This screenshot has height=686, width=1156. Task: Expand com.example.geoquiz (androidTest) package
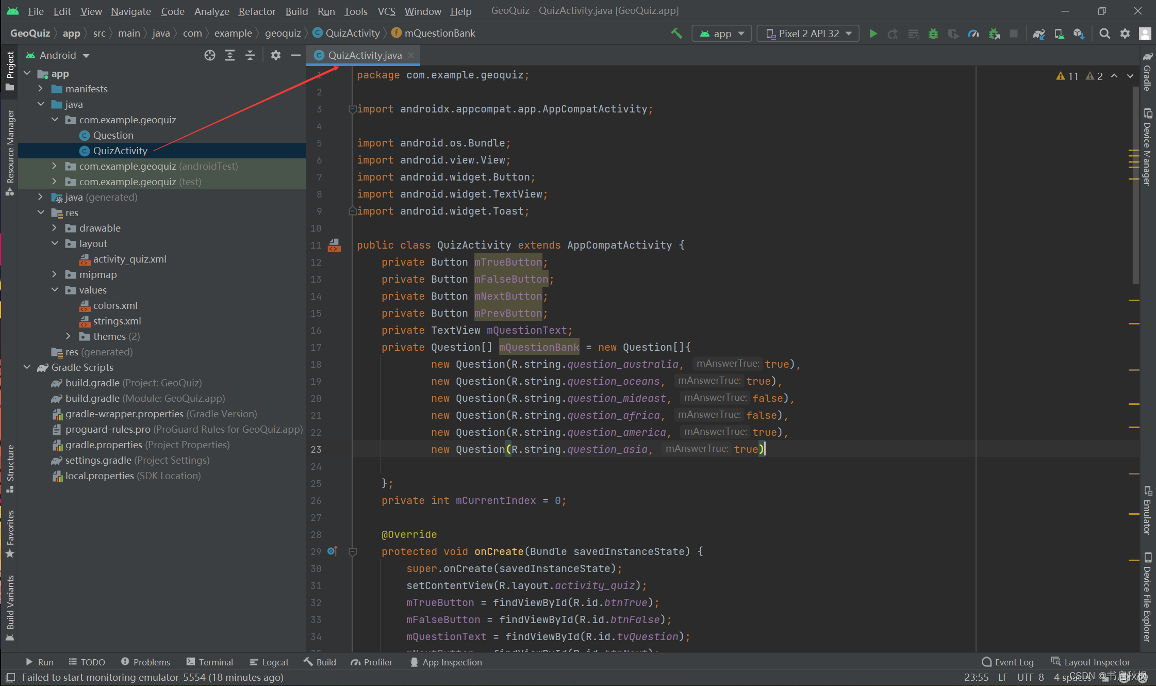pos(54,166)
